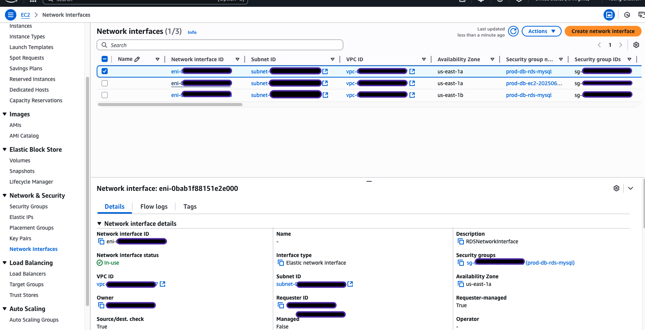
Task: Sort by Availability Zone column arrow
Action: pyautogui.click(x=492, y=59)
